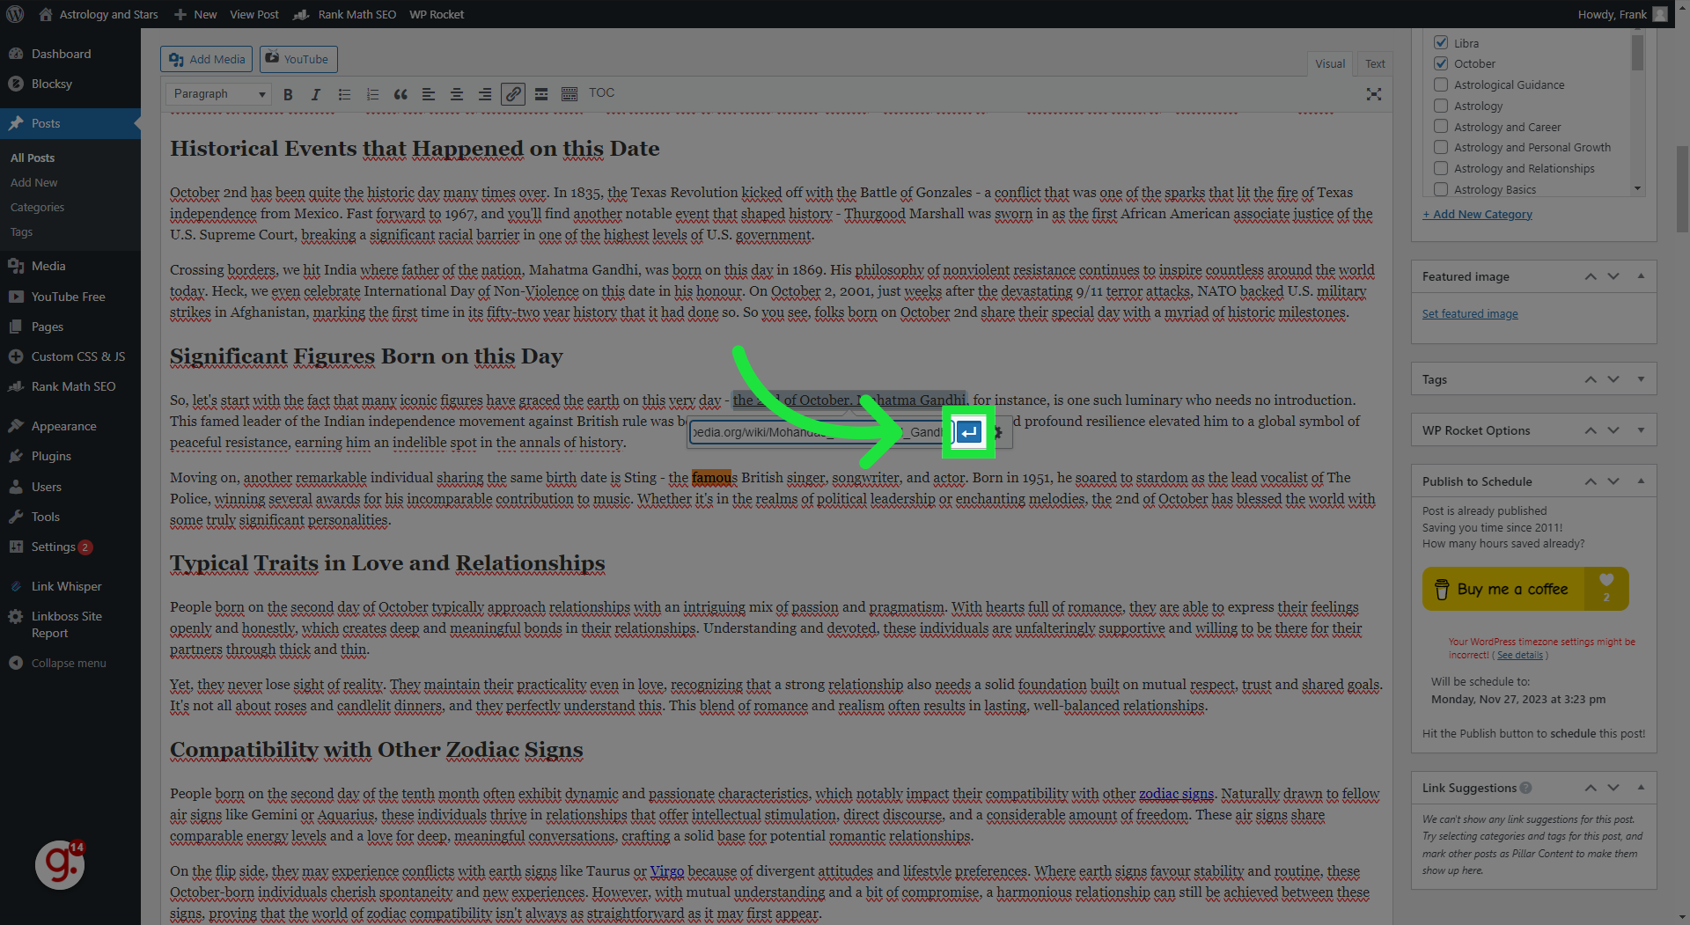This screenshot has width=1690, height=925.
Task: Toggle italic formatting
Action: [x=316, y=94]
